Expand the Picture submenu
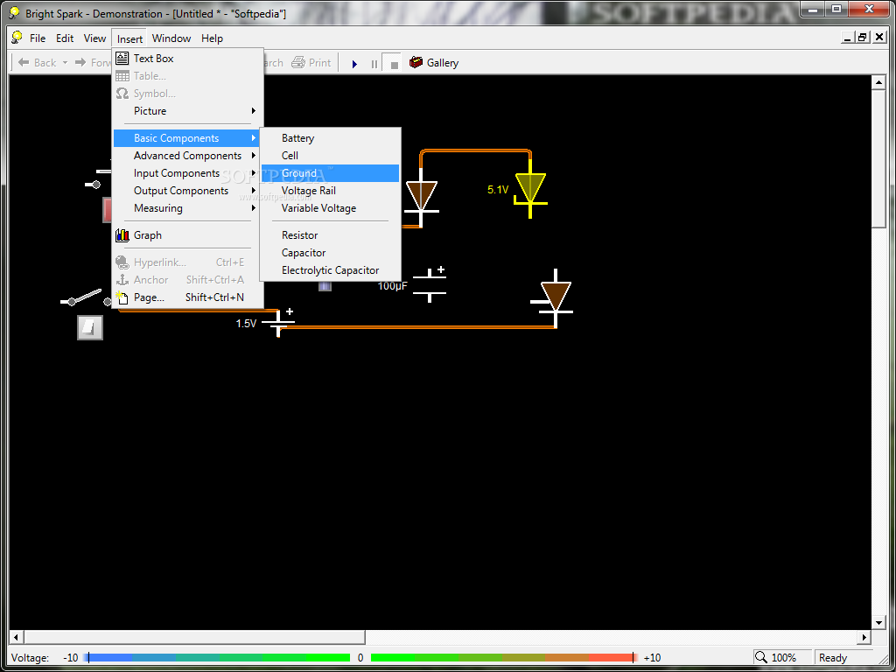896x672 pixels. [187, 111]
